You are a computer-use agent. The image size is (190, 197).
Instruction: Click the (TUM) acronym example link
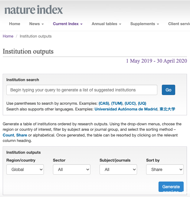(x=117, y=103)
